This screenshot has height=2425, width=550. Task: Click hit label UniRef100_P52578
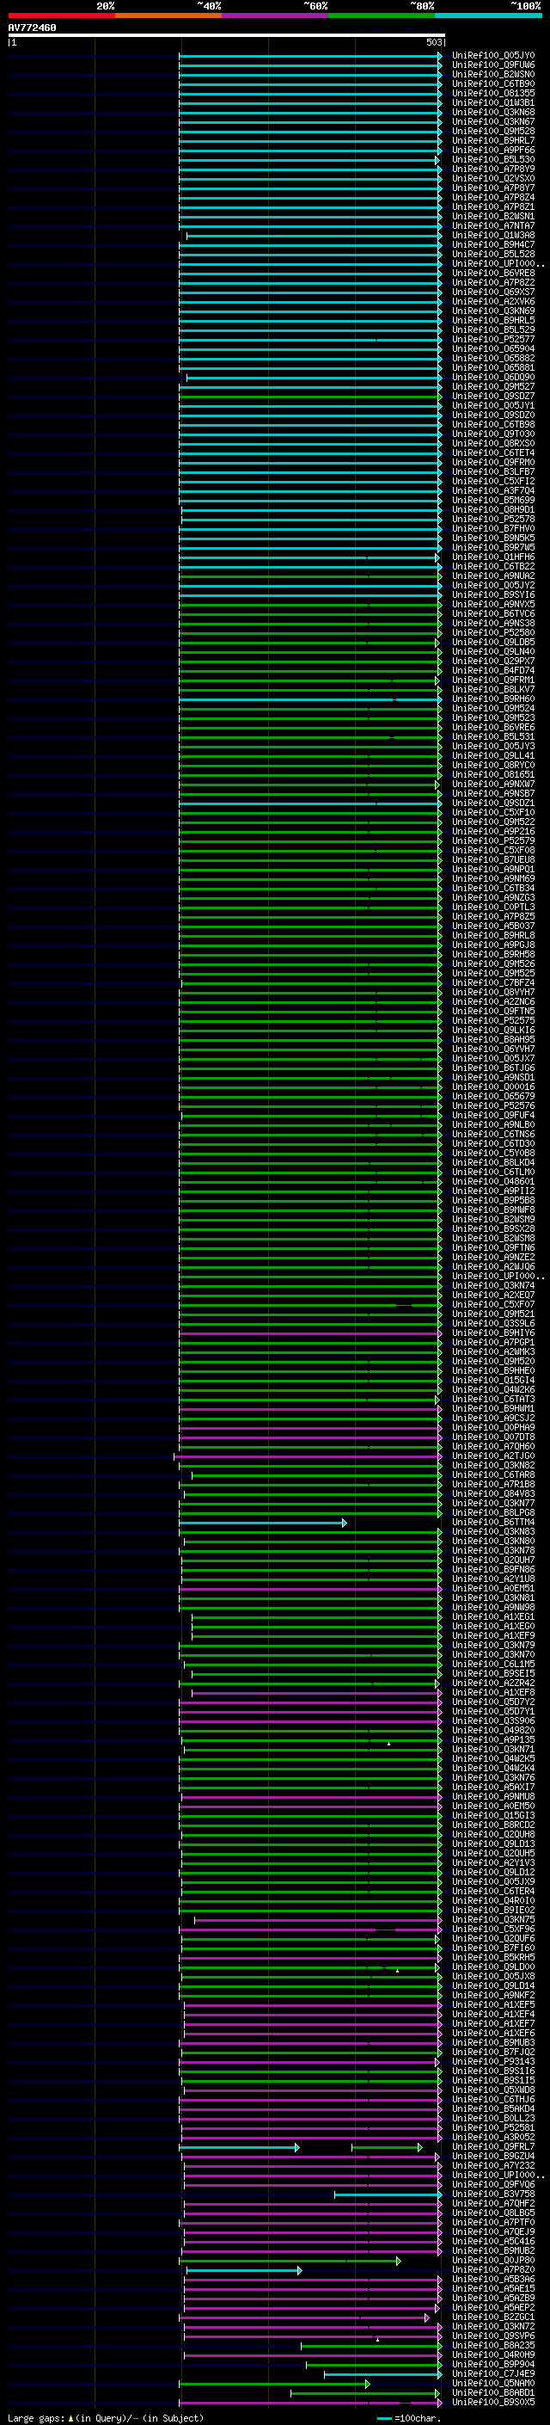click(x=492, y=519)
